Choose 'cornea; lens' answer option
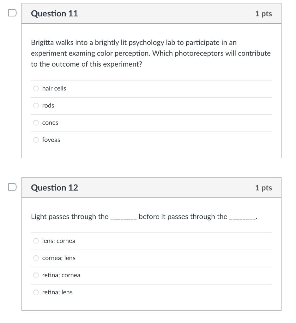This screenshot has height=323, width=296. click(36, 258)
